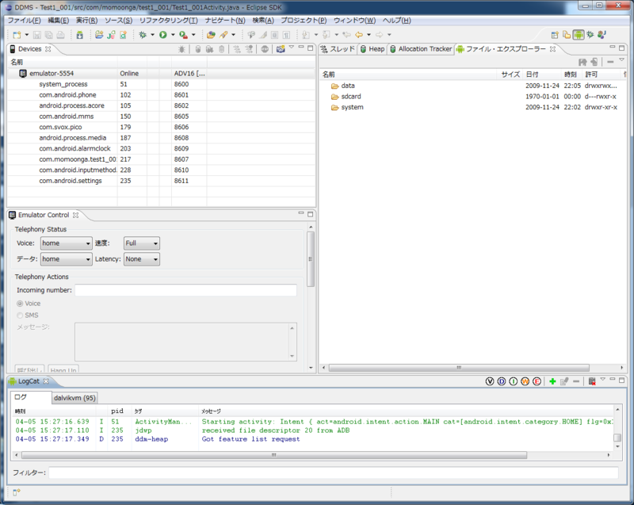Open the LogCat view menu triangle
This screenshot has width=634, height=505.
[603, 379]
